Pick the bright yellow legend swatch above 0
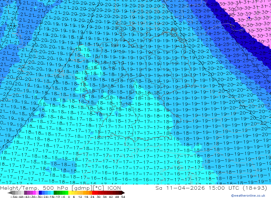Viewport: 271px width, 198px height. coord(70,193)
